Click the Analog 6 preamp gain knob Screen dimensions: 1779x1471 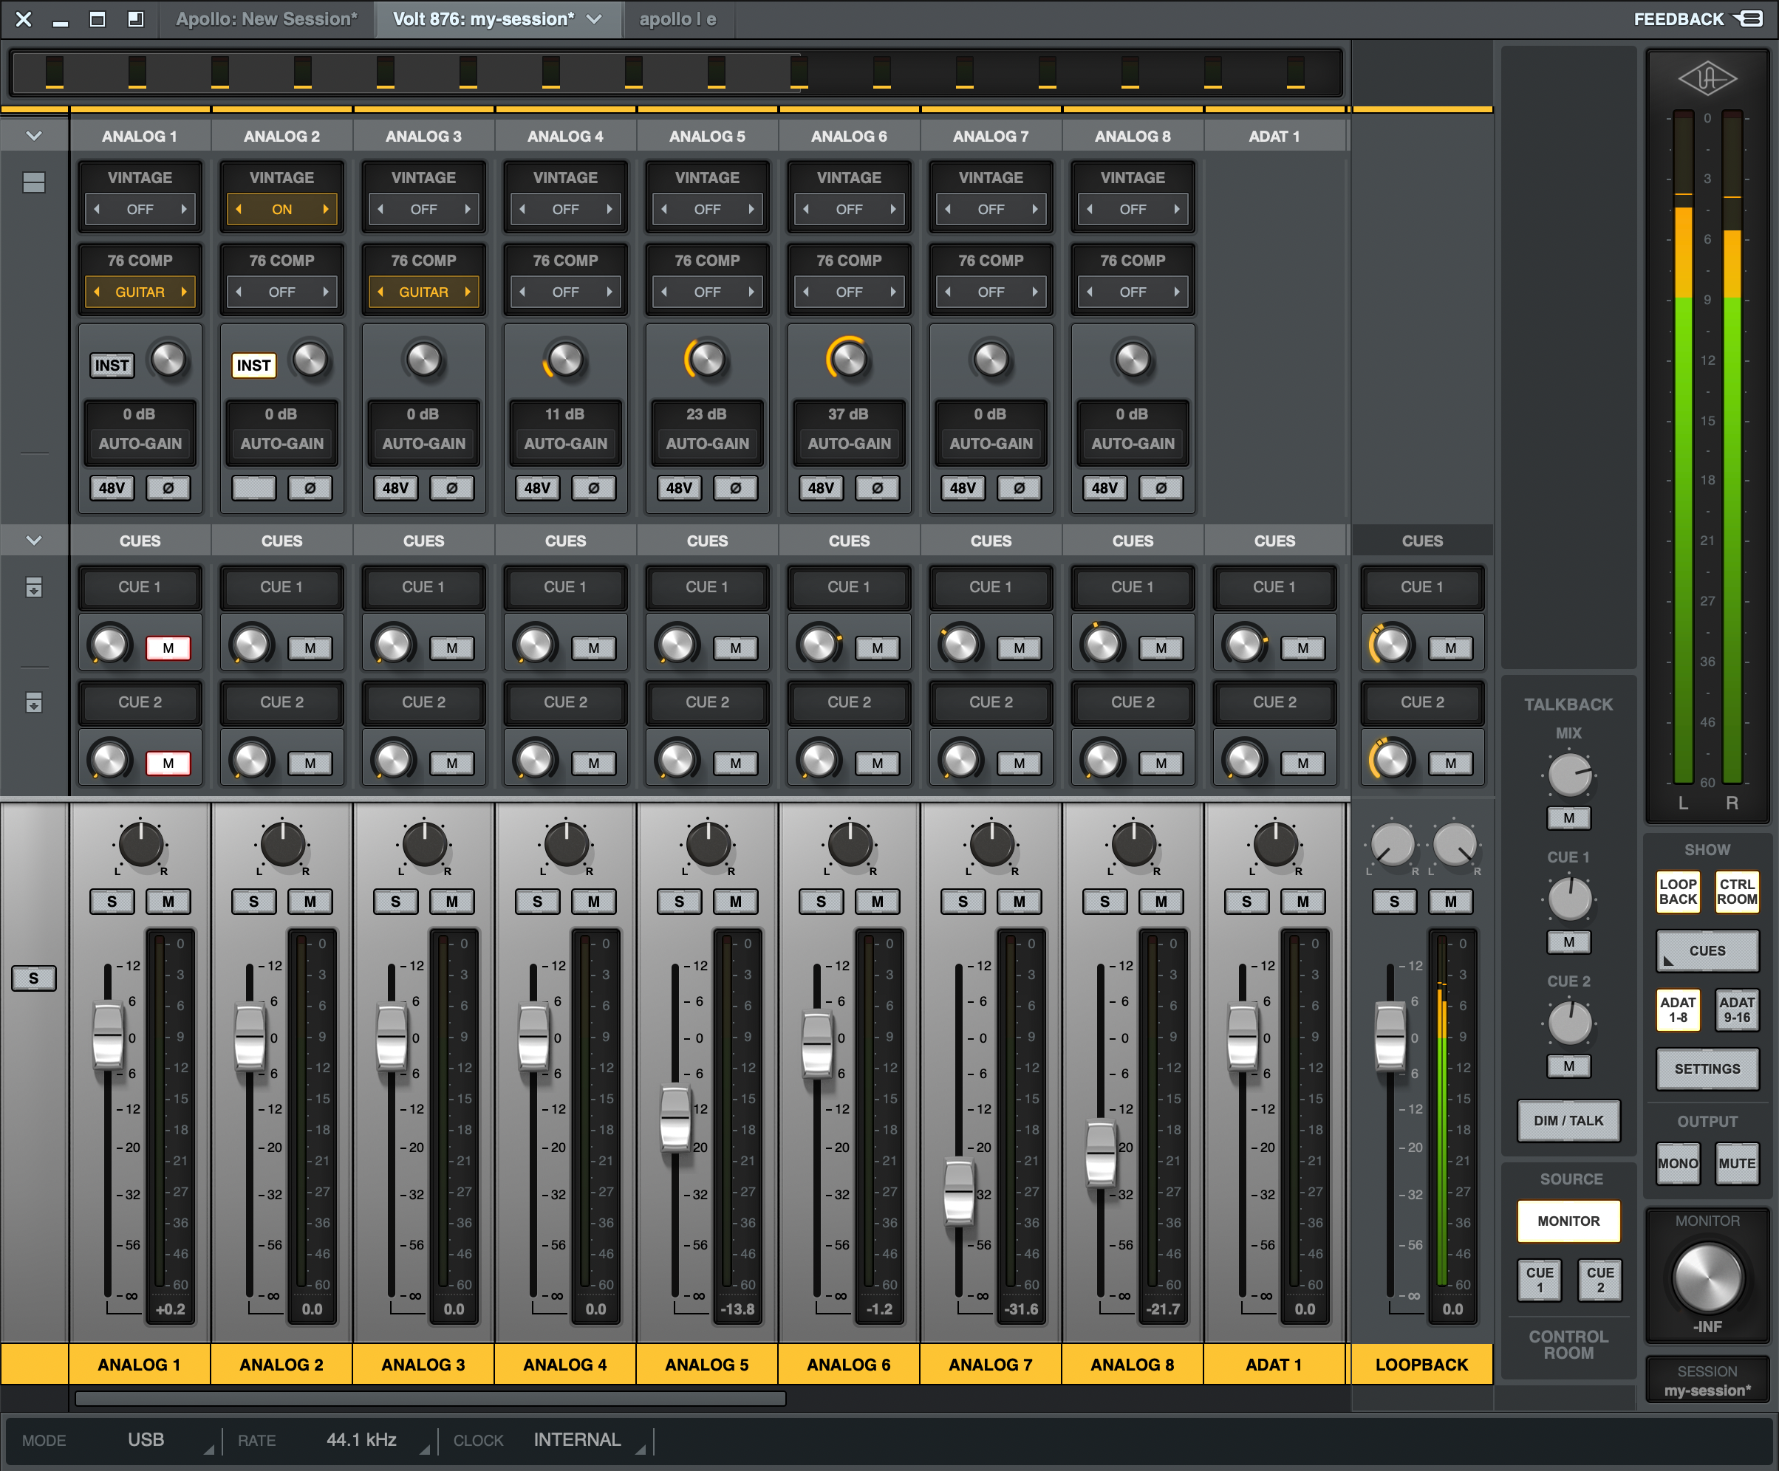[x=848, y=359]
